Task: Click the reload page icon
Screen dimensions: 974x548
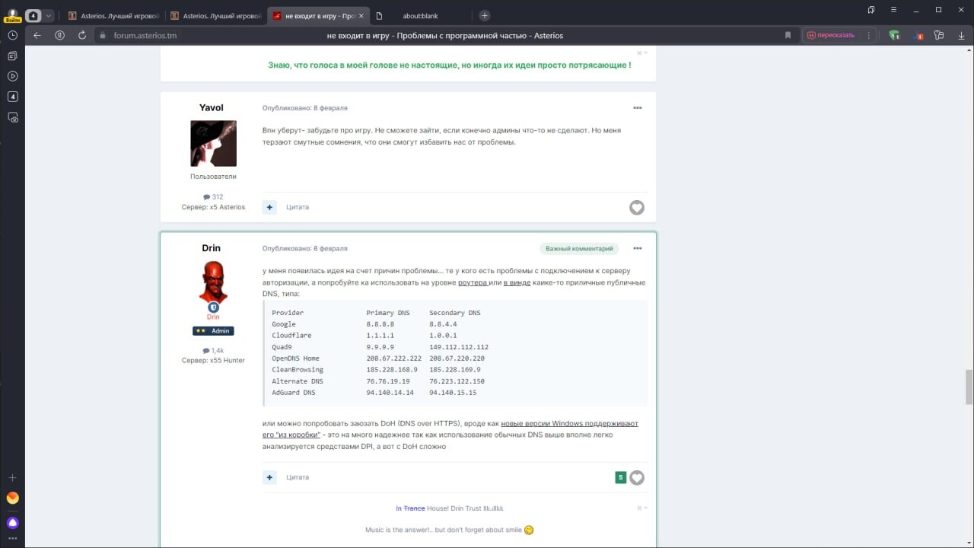Action: 82,35
